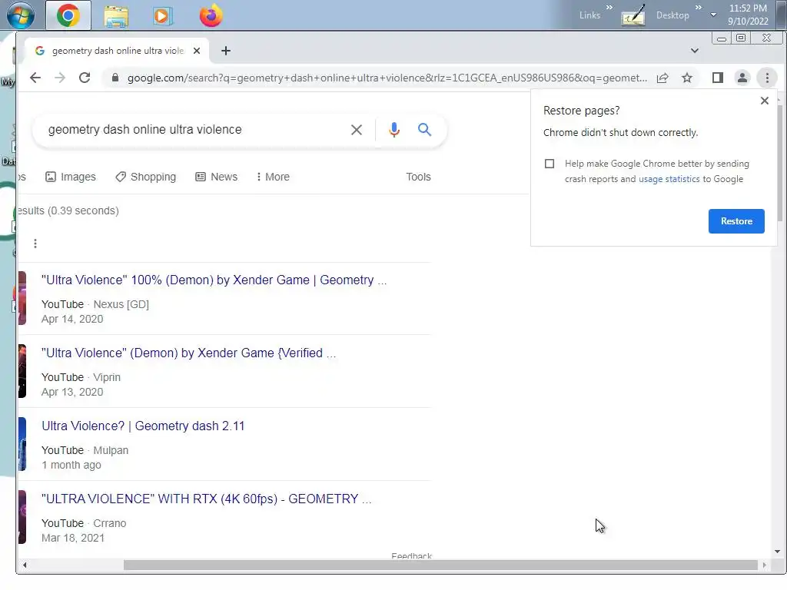Check the crash reports checkbox
Viewport: 787px width, 590px height.
550,164
